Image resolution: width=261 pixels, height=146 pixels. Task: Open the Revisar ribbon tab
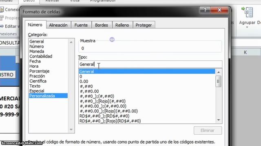52,1
